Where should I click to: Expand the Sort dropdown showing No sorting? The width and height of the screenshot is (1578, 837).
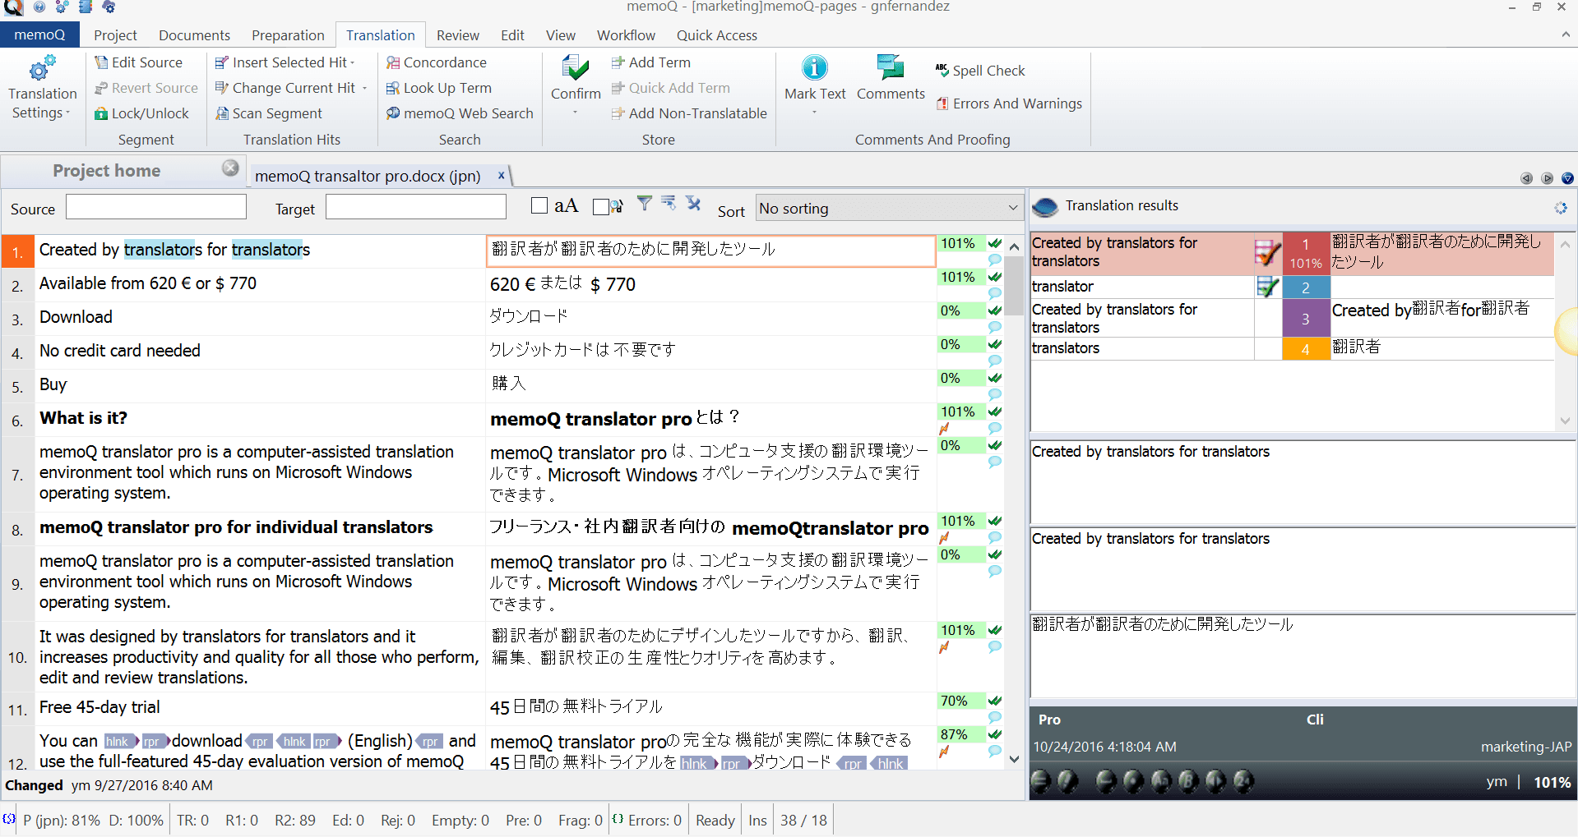coord(1012,208)
